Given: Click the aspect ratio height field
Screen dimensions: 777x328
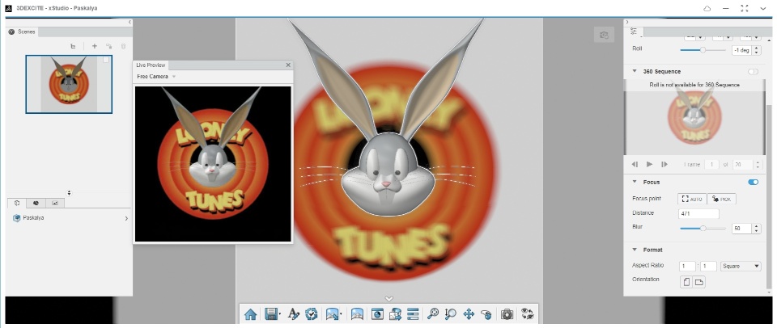Looking at the screenshot, I should pyautogui.click(x=709, y=266).
